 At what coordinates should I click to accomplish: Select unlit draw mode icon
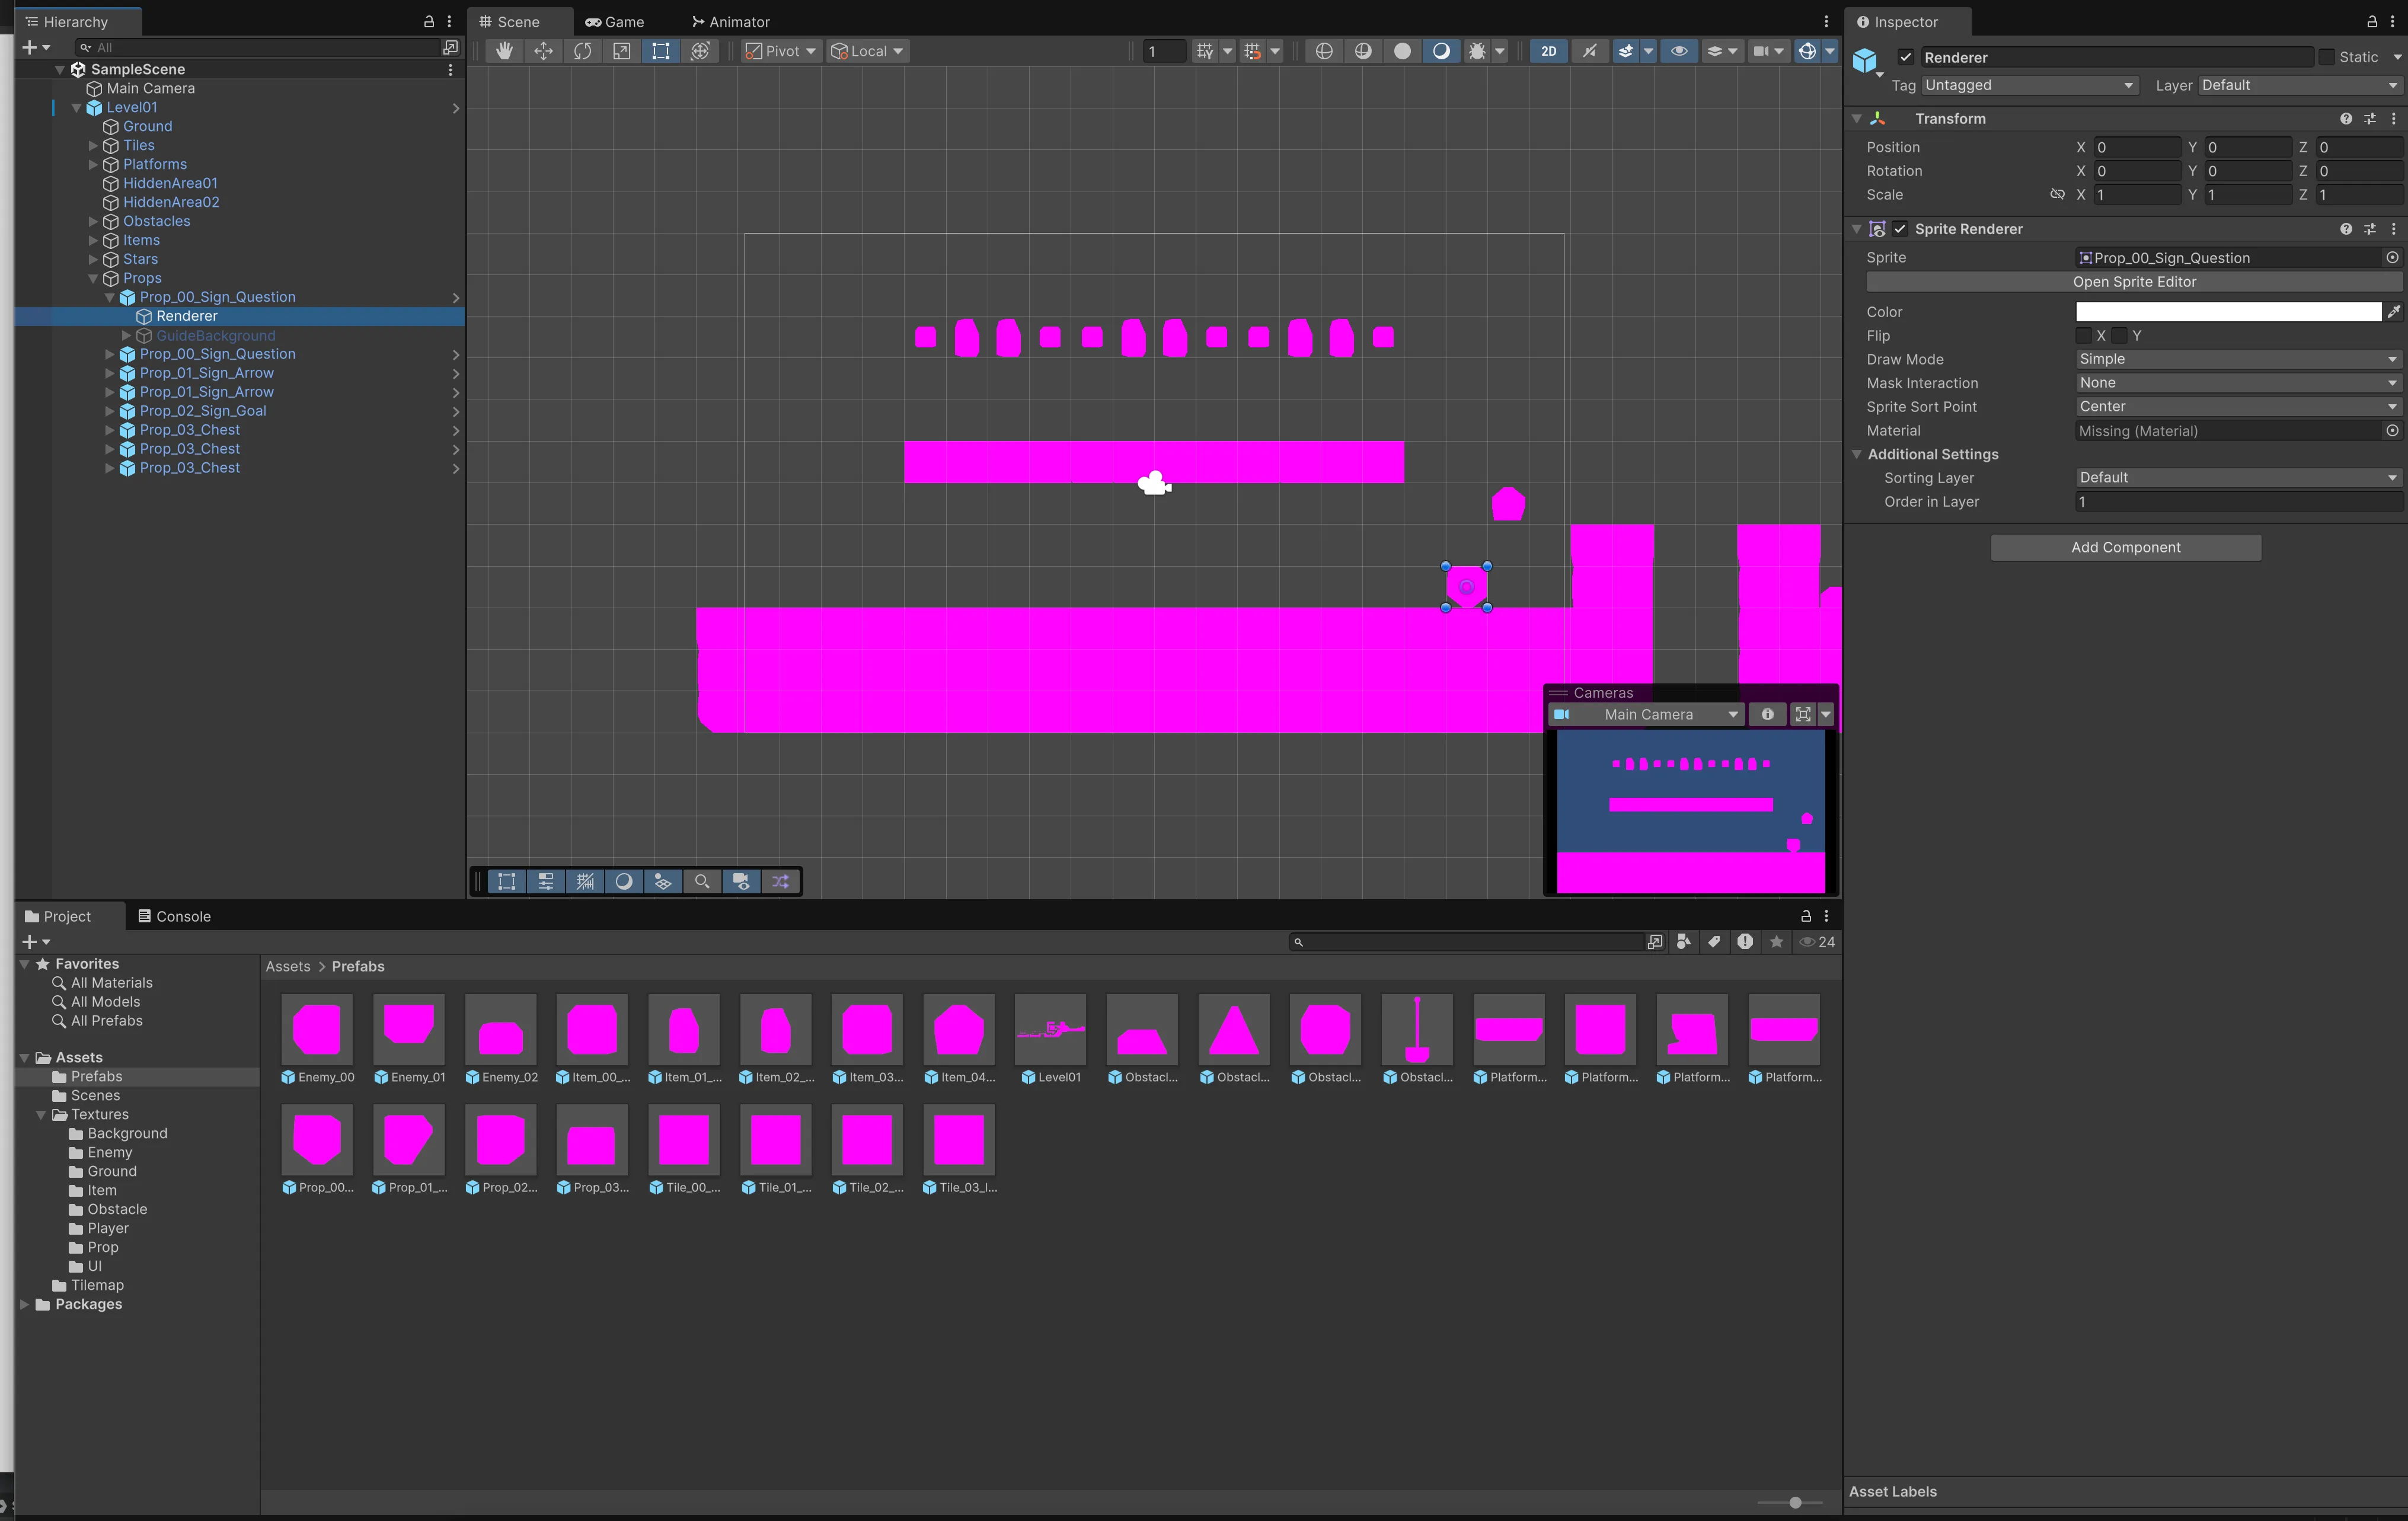[x=1402, y=51]
